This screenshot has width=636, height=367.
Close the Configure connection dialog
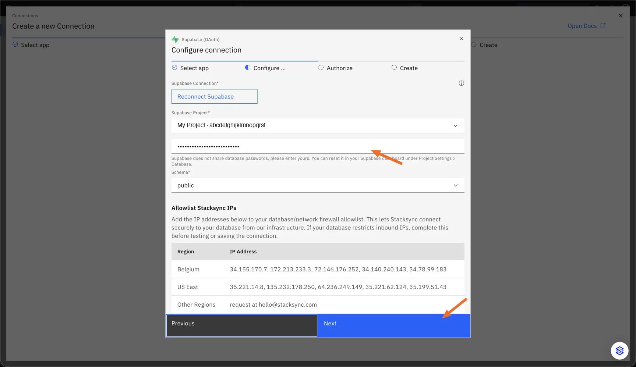pyautogui.click(x=462, y=39)
